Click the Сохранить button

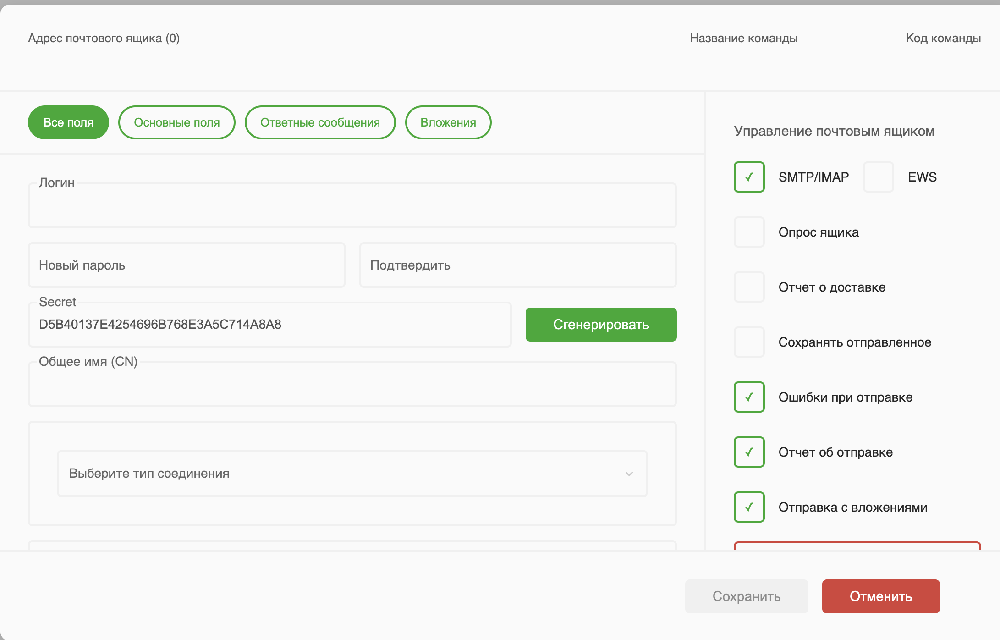coord(746,596)
